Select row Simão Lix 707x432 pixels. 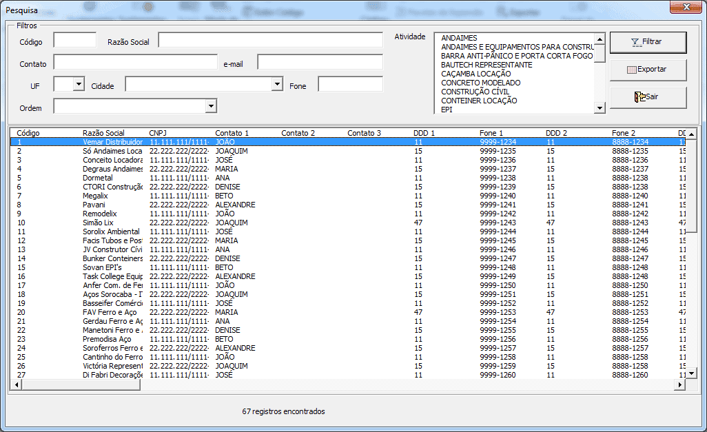pyautogui.click(x=348, y=223)
